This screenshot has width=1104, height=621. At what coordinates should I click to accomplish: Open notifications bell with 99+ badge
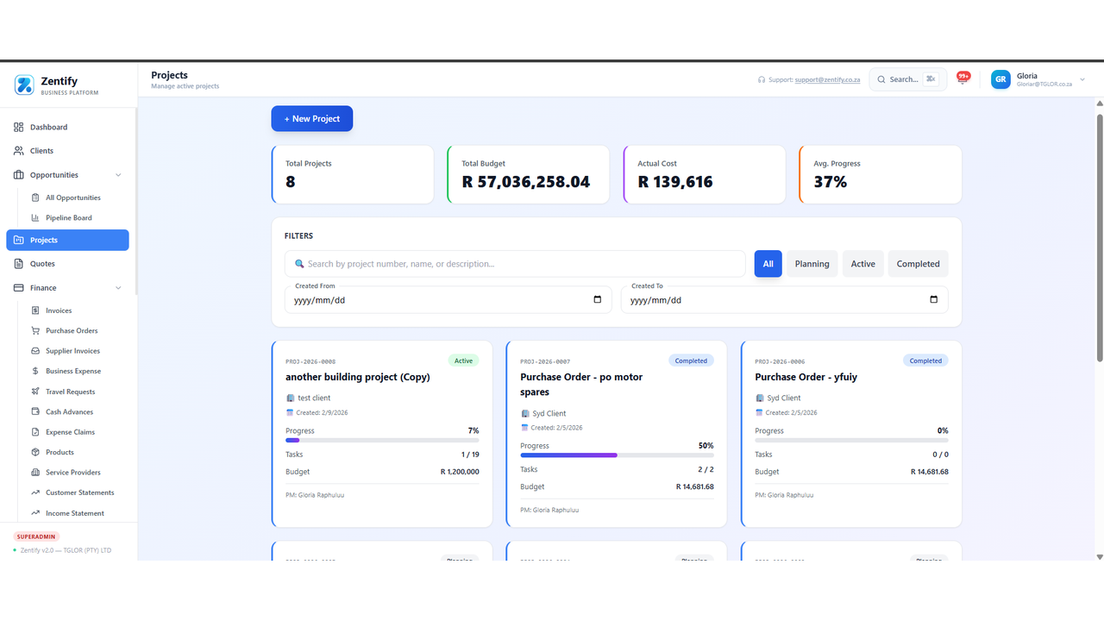click(x=963, y=78)
